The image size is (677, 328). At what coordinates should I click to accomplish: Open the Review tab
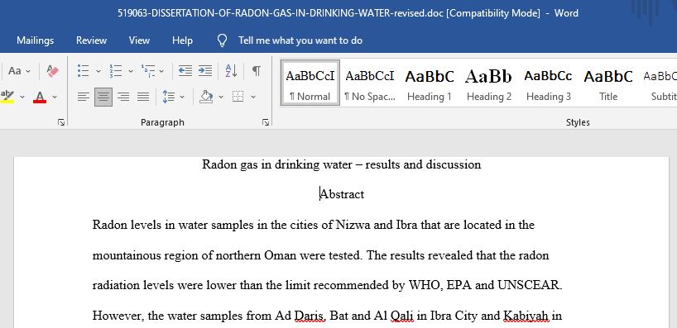click(x=91, y=40)
